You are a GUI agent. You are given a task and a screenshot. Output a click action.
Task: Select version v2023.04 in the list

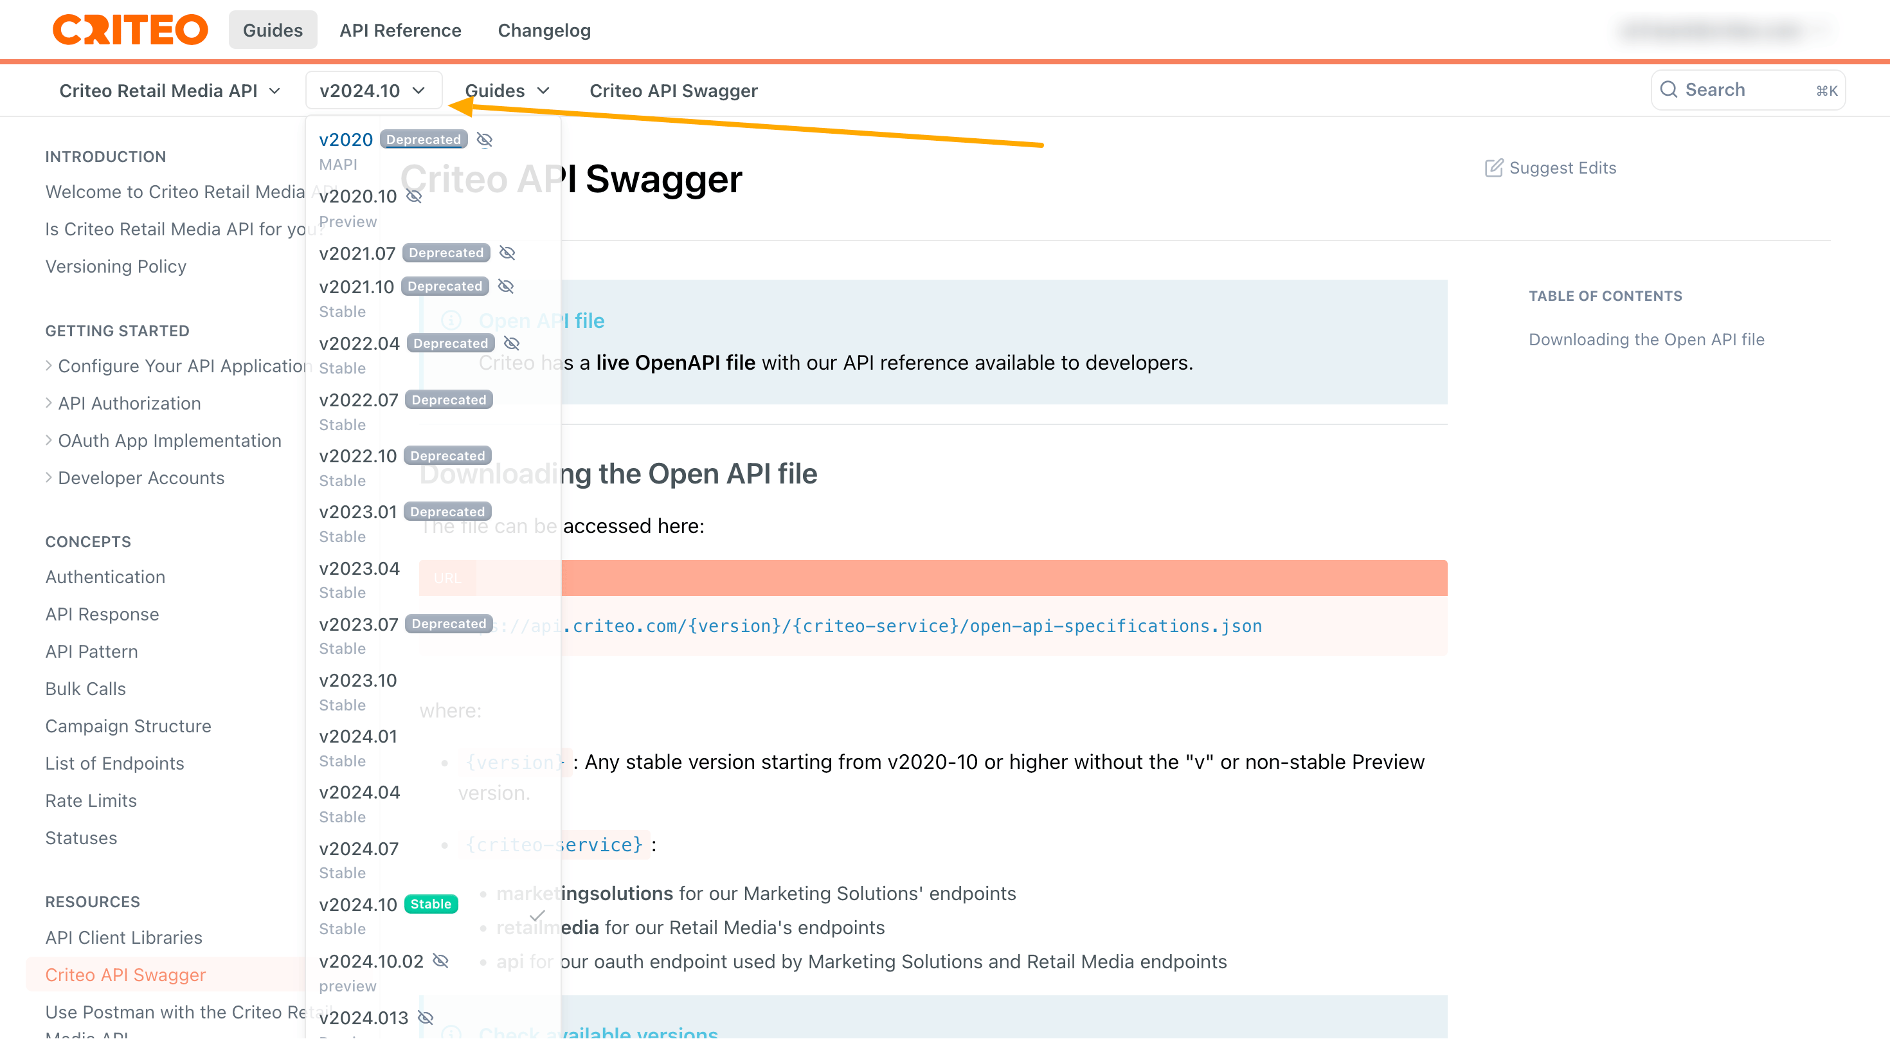click(x=359, y=568)
